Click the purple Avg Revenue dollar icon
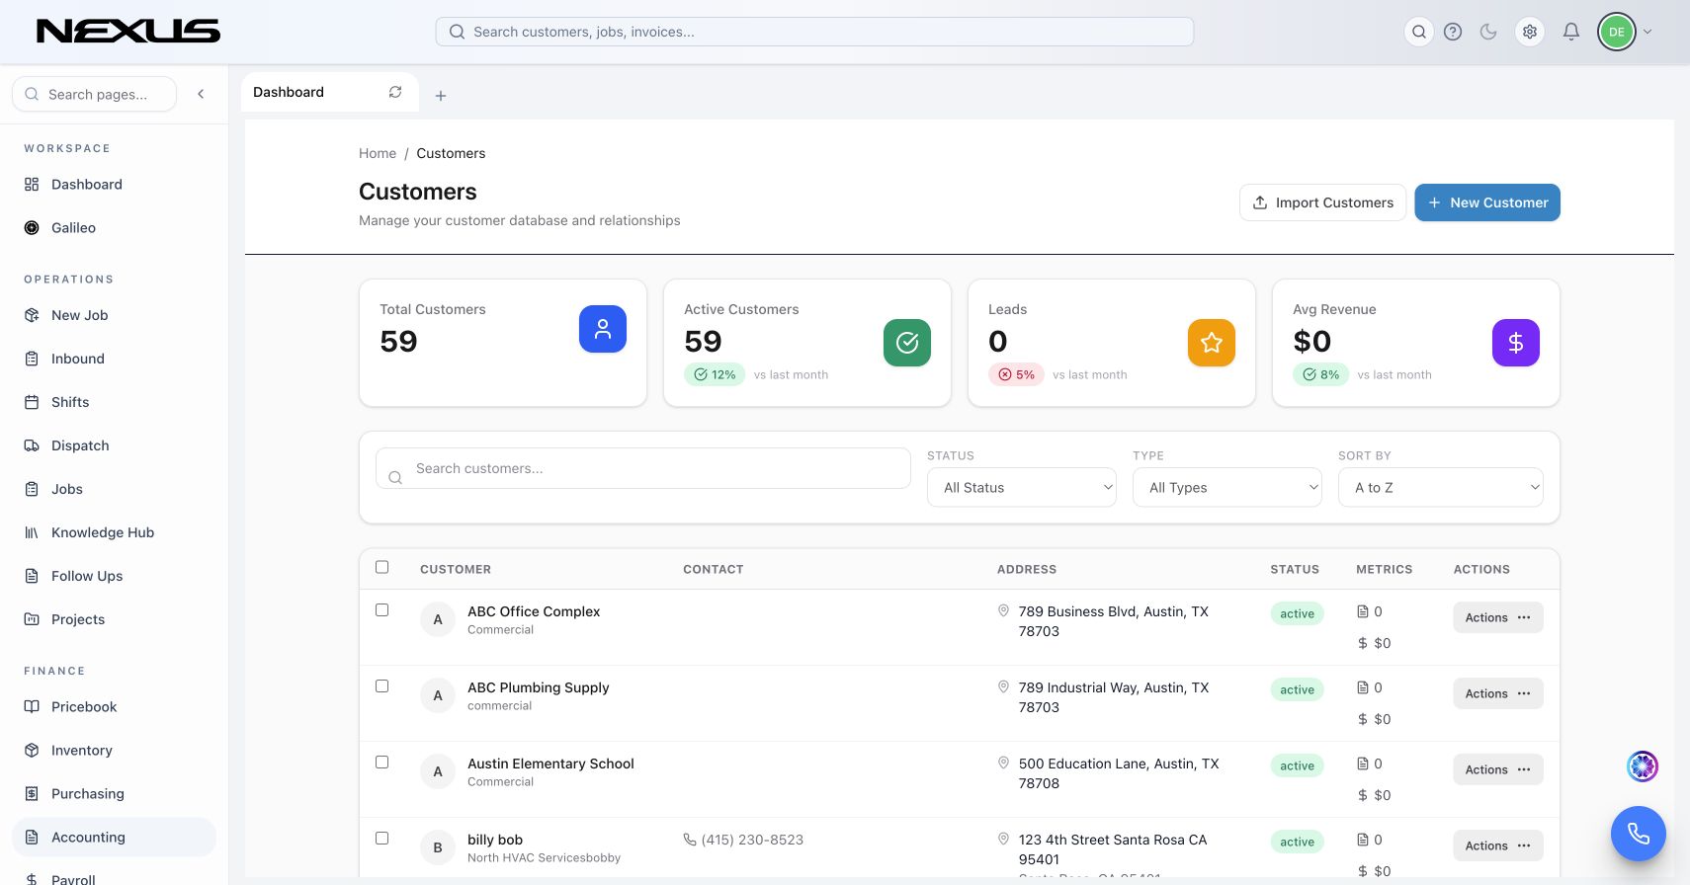1690x885 pixels. pos(1516,343)
